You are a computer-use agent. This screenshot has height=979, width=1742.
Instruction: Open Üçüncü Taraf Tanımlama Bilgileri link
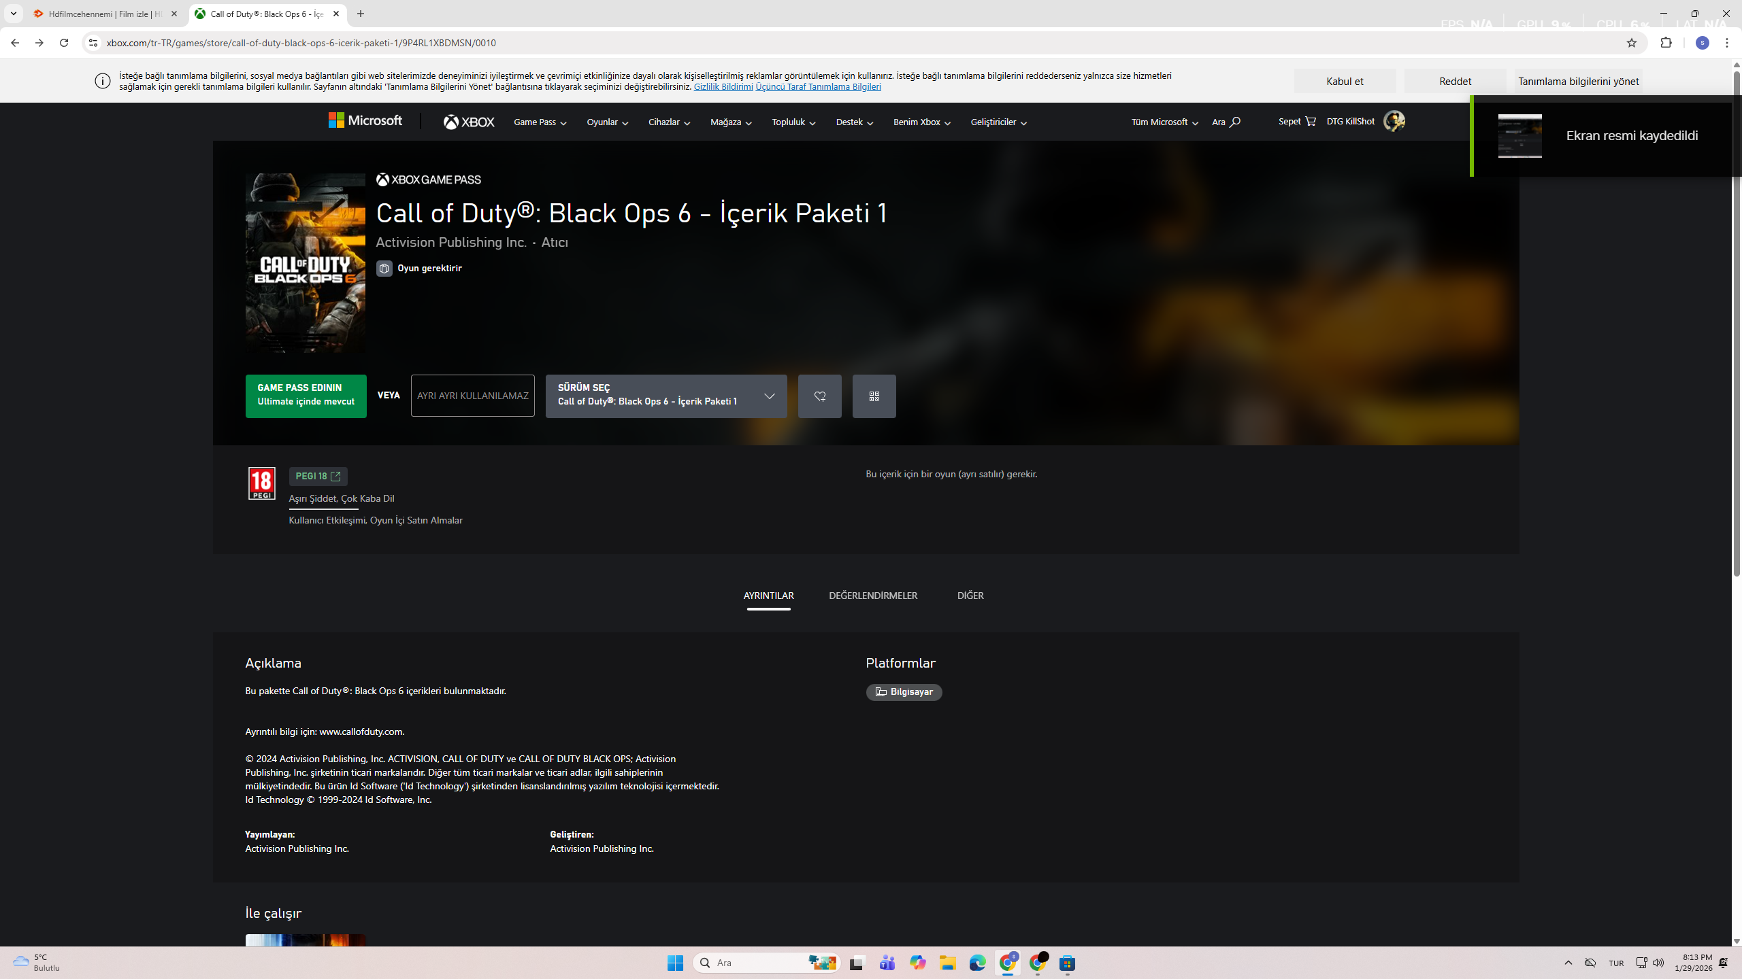[x=818, y=87]
